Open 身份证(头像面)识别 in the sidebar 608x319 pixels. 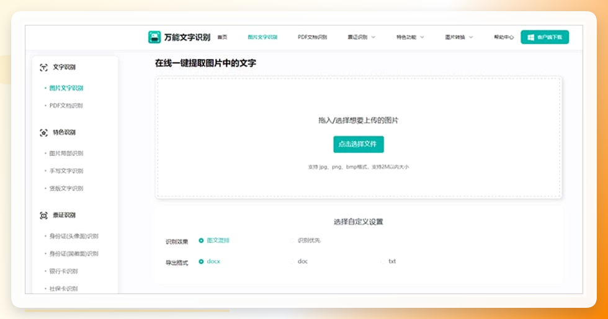tap(74, 236)
